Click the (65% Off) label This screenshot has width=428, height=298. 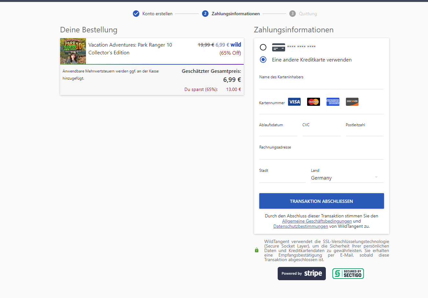tap(230, 53)
